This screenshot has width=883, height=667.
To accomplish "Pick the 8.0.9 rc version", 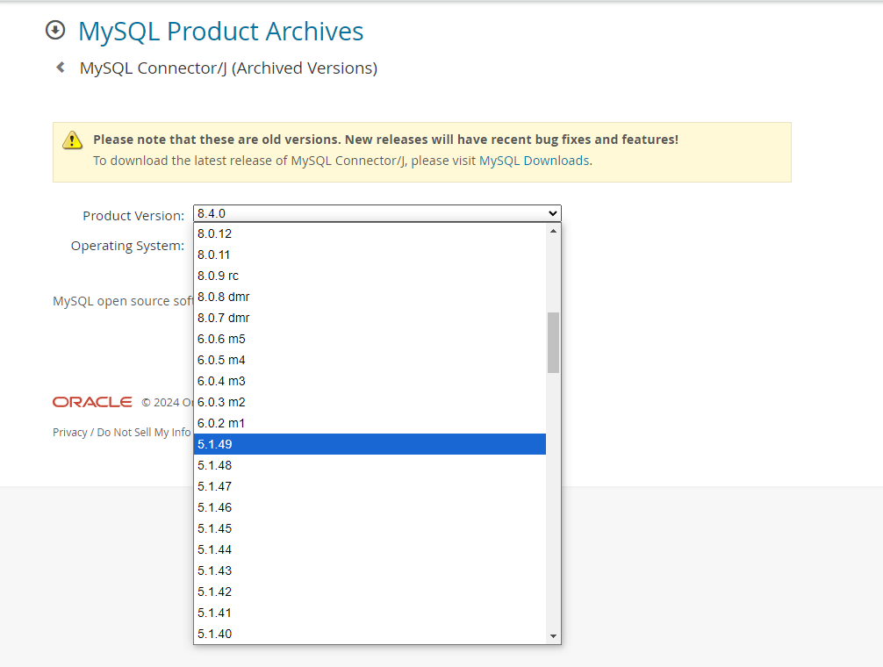I will (370, 276).
